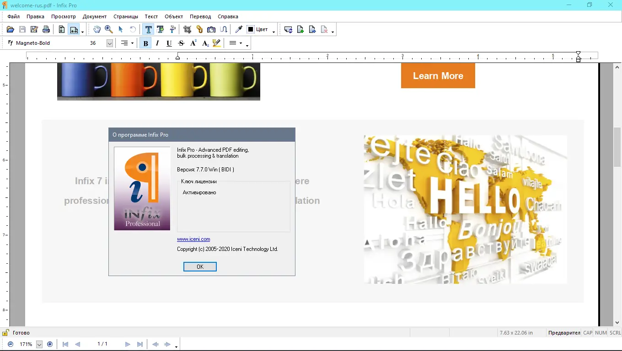Toggle Underline formatting
The height and width of the screenshot is (351, 622).
[169, 43]
